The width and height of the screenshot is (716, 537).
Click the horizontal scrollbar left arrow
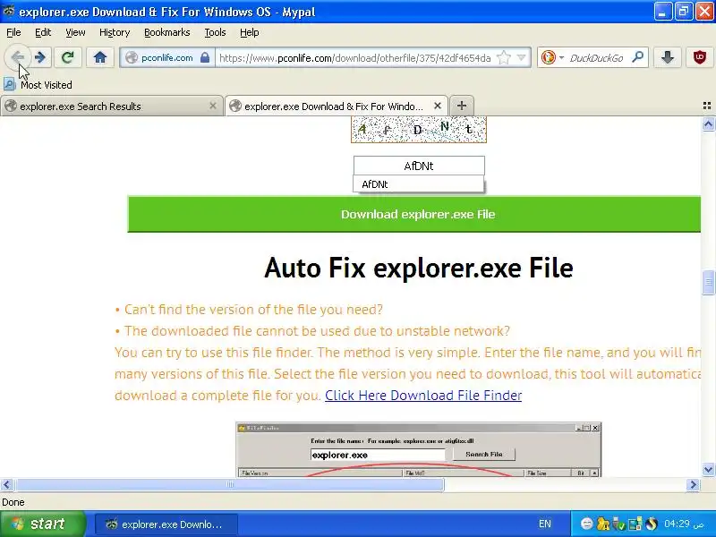[7, 484]
